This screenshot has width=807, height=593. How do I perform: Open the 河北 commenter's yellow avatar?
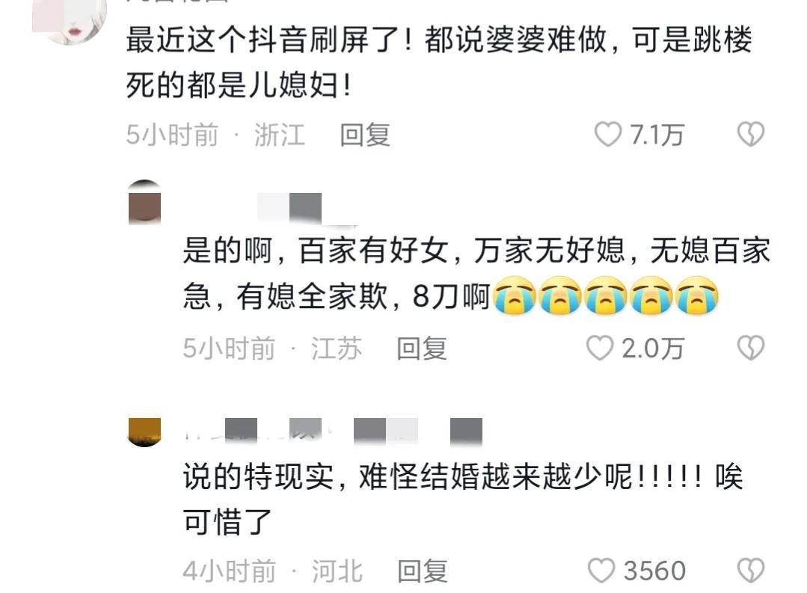144,431
